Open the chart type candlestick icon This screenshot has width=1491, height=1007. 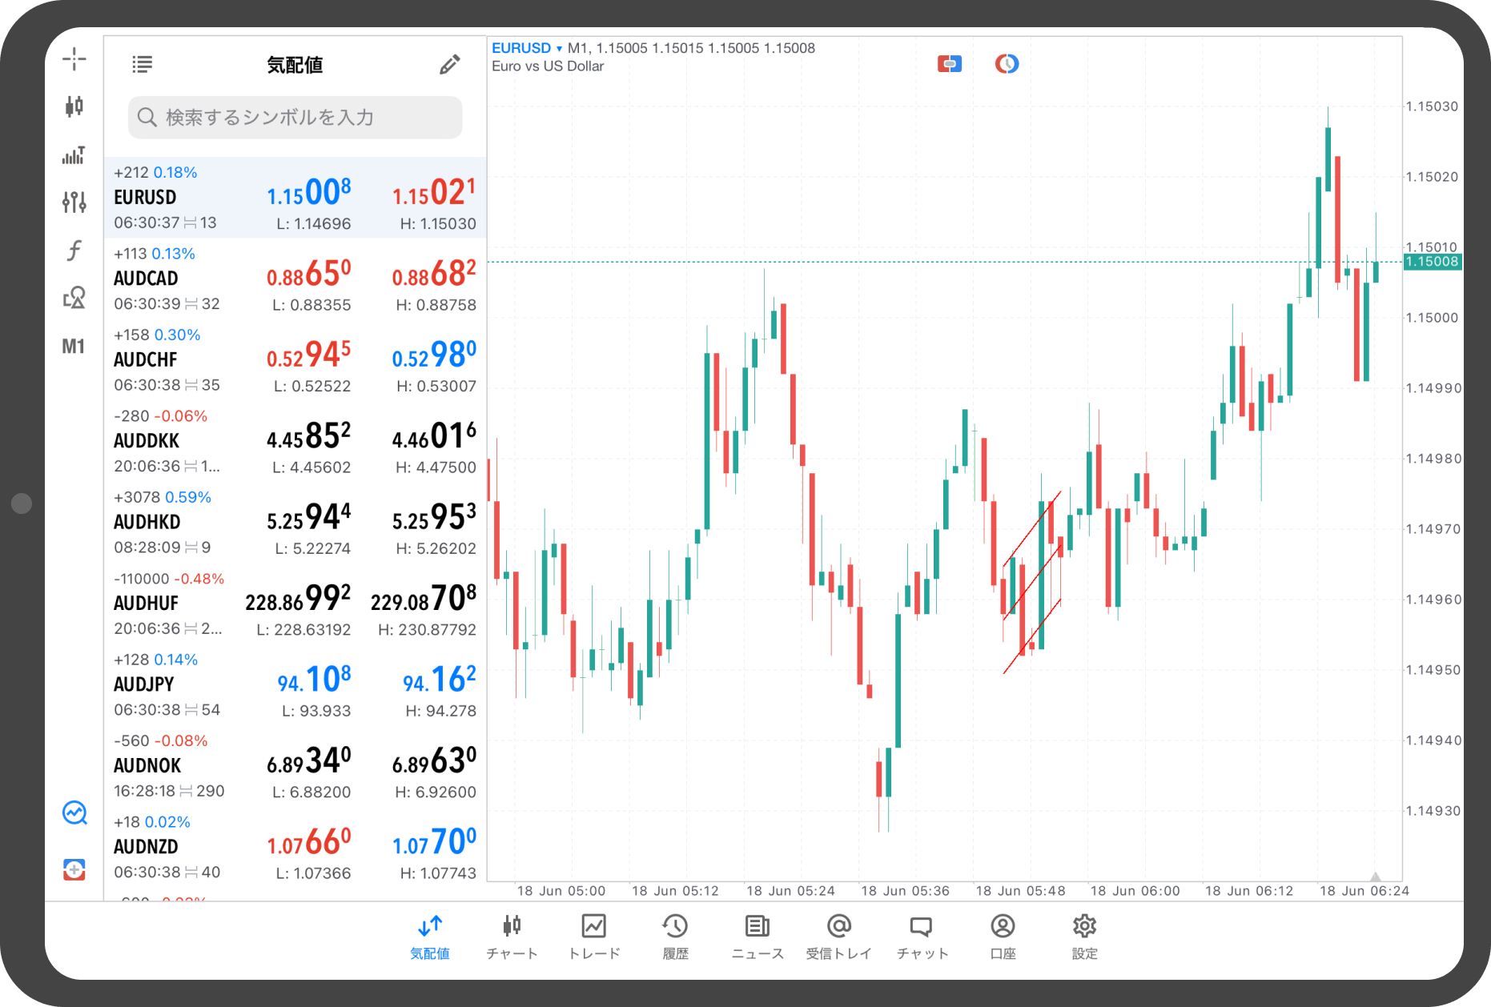pos(74,106)
